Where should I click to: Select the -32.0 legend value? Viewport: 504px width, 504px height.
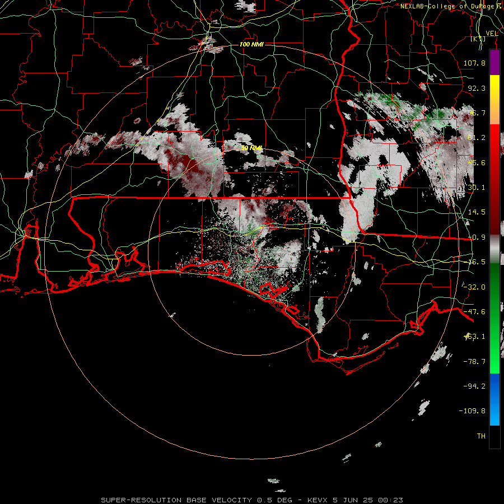pyautogui.click(x=474, y=287)
